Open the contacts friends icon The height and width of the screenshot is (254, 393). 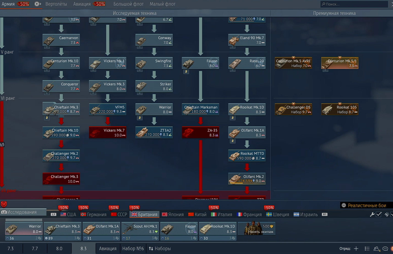376,248
